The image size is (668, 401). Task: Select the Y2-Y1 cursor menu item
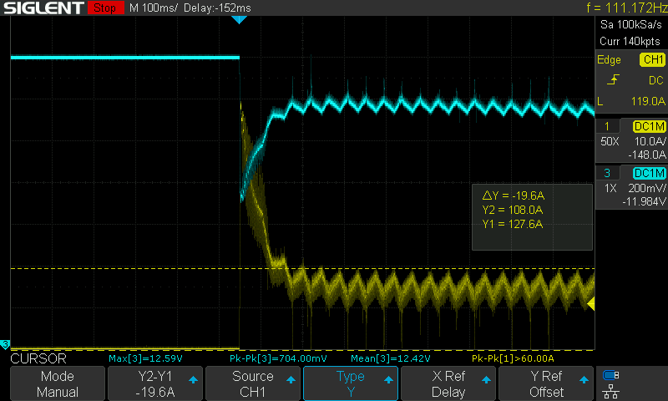coord(155,384)
